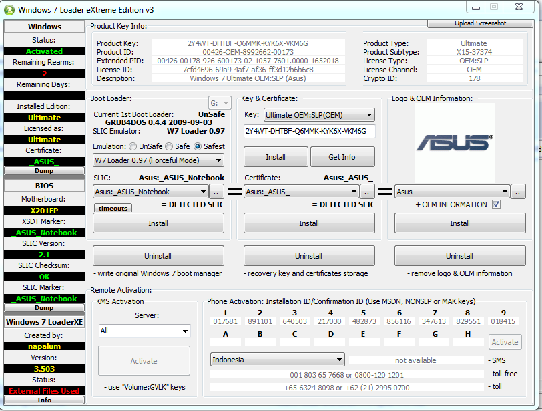Click the browse button next to SLIC dropdown
The width and height of the screenshot is (542, 411).
tap(216, 192)
